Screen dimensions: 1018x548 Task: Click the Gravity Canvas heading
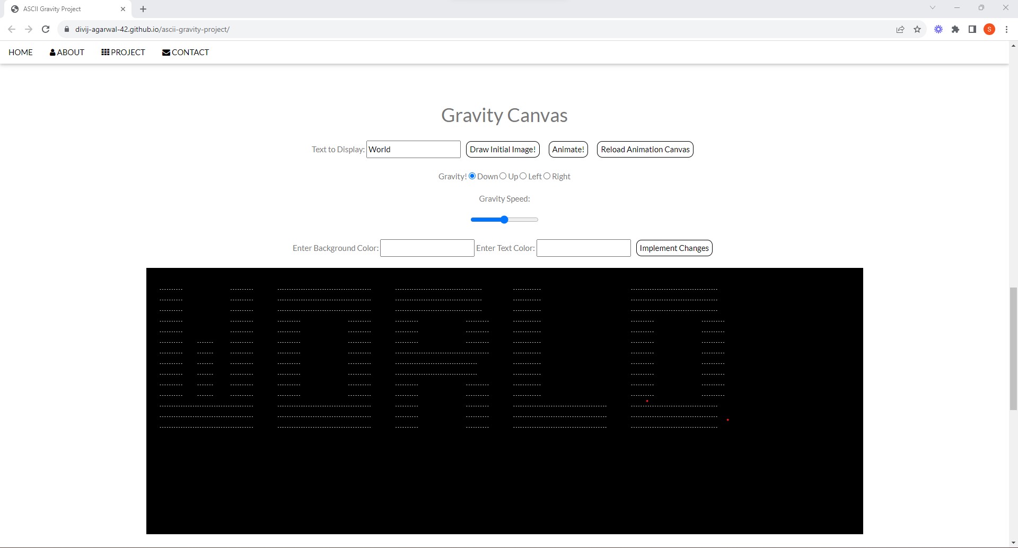(x=504, y=115)
